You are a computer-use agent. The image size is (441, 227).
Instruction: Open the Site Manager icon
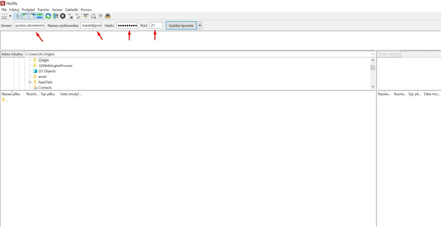pyautogui.click(x=4, y=16)
